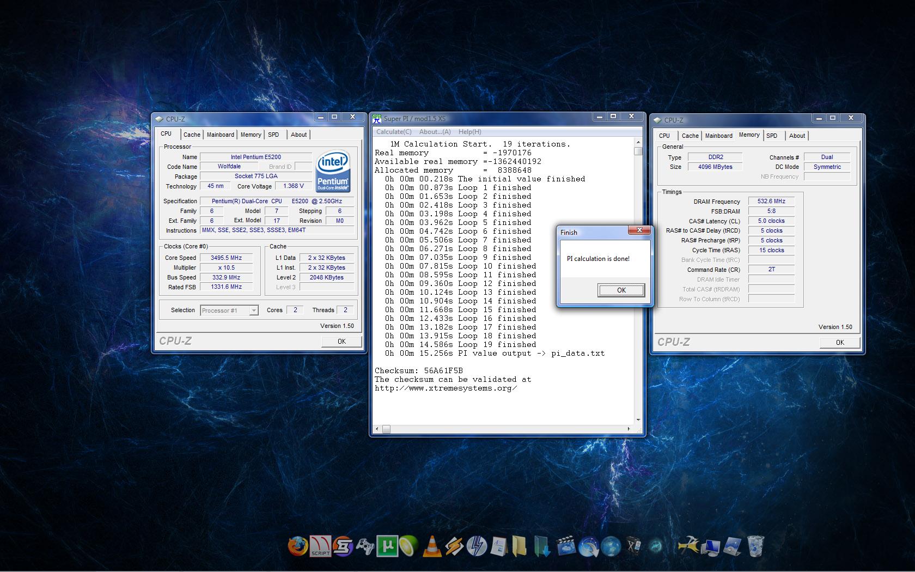The image size is (915, 572).
Task: Click the http://www.xtremesystems.org/ text
Action: pos(446,388)
